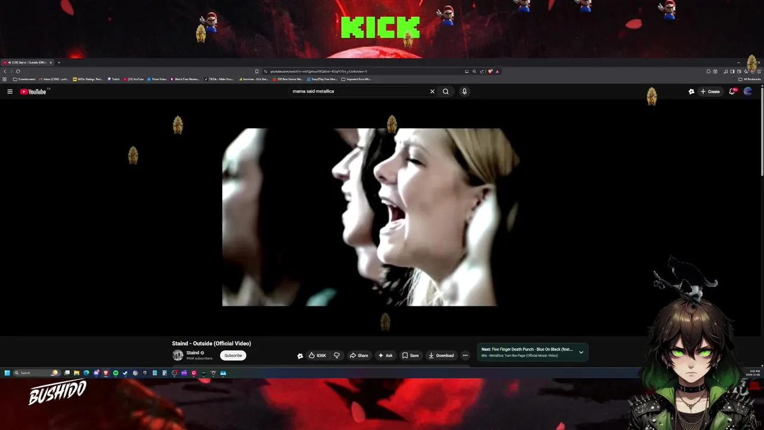Clear the YouTube search text with X

coord(432,91)
